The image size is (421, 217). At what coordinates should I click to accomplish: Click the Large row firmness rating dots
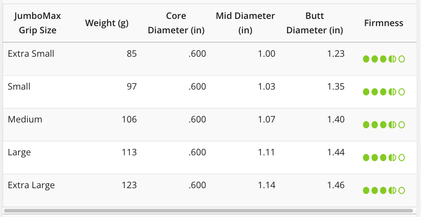click(384, 158)
